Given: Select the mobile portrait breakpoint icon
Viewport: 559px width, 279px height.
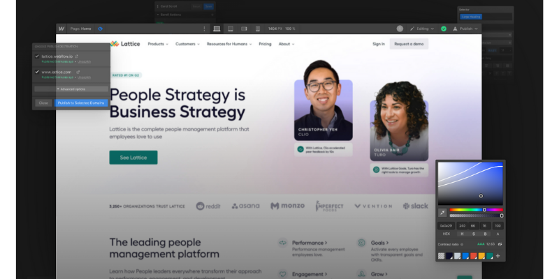Looking at the screenshot, I should point(258,29).
